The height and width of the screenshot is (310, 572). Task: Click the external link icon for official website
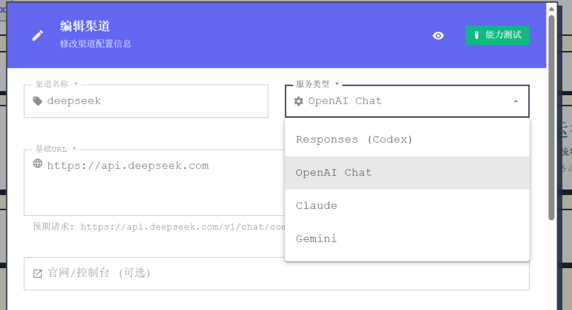pos(38,273)
